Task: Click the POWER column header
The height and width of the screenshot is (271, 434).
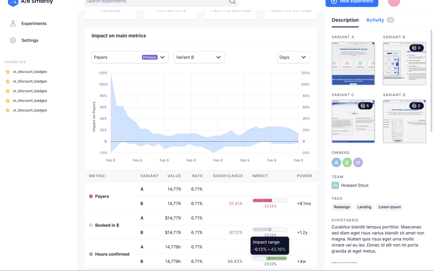Action: tap(304, 176)
